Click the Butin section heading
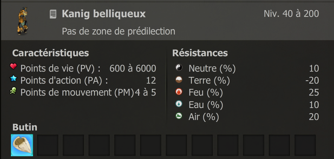This screenshot has height=159, width=334. [24, 127]
